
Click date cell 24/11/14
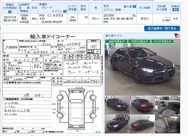[10, 17]
